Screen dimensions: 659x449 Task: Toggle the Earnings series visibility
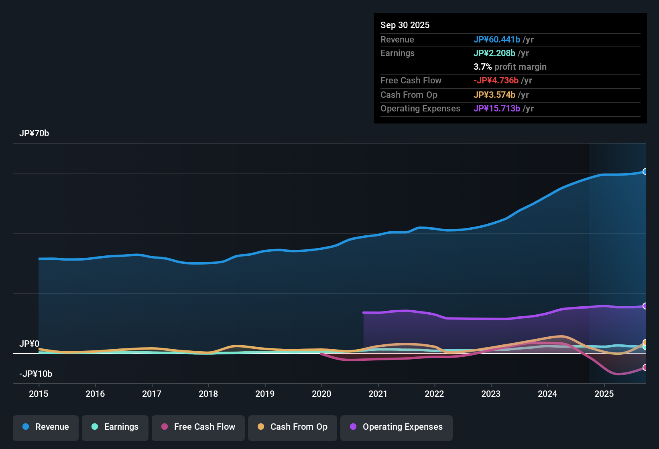[x=115, y=427]
